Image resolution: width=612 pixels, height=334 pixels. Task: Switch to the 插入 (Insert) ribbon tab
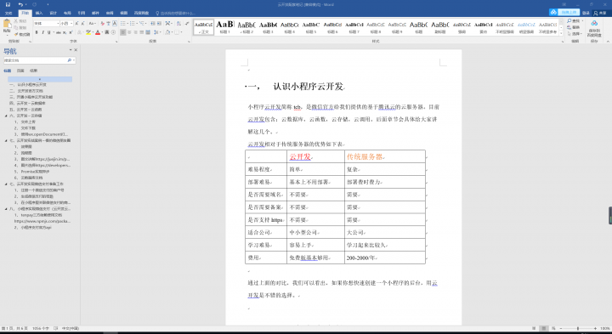39,13
